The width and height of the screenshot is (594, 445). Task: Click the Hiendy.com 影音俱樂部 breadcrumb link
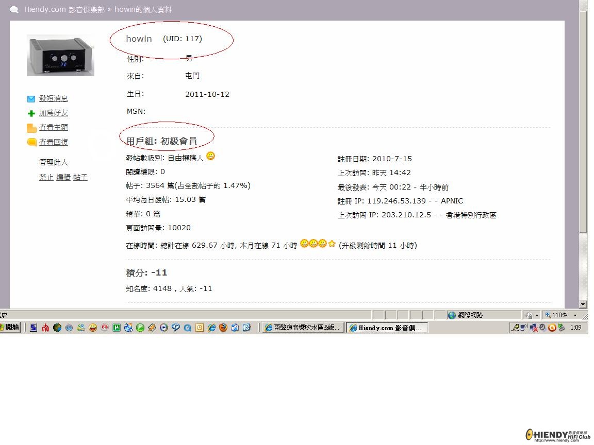click(x=64, y=9)
